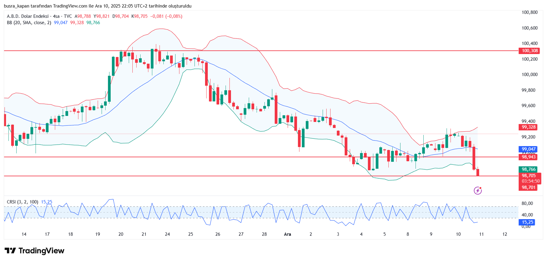This screenshot has width=547, height=262.
Task: Click the blue 99,047 basis price label
Action: [x=529, y=149]
